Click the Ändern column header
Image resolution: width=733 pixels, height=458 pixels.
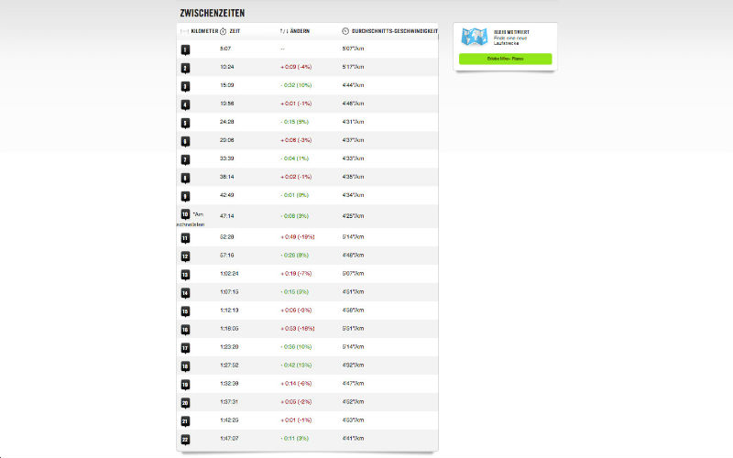[300, 31]
